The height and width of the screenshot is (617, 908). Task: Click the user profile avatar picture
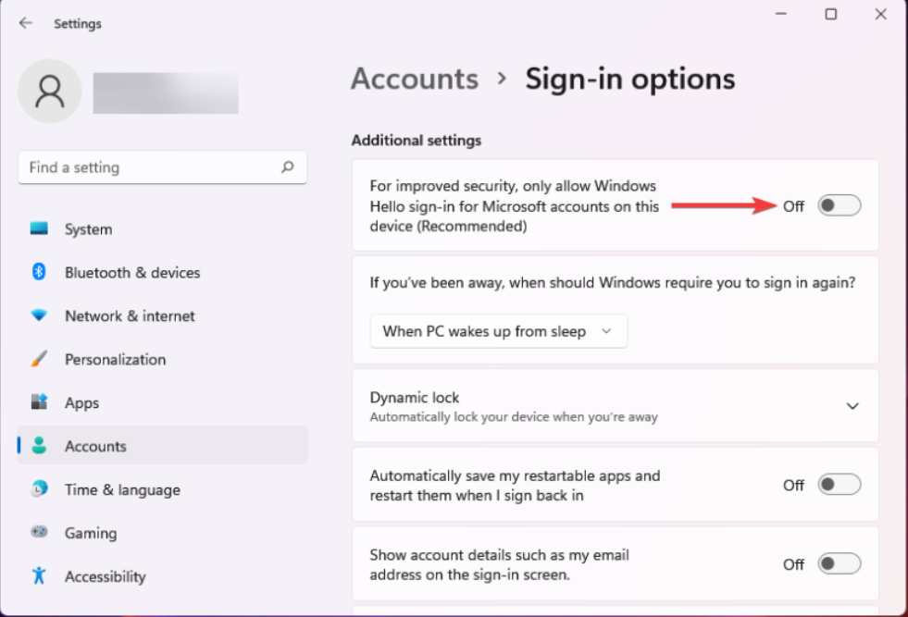pos(50,92)
